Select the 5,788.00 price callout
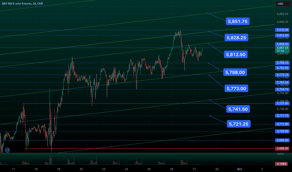The height and width of the screenshot is (172, 292). [235, 72]
